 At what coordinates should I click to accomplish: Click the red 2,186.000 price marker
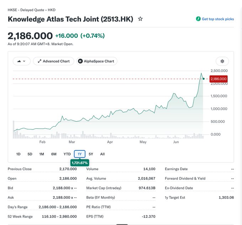click(x=219, y=79)
